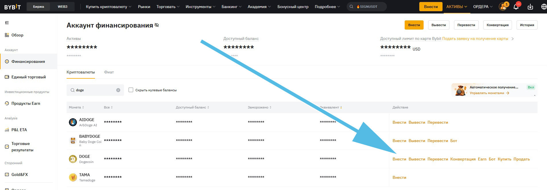Click the AIDOGE coin icon
The image size is (547, 190).
point(73,122)
